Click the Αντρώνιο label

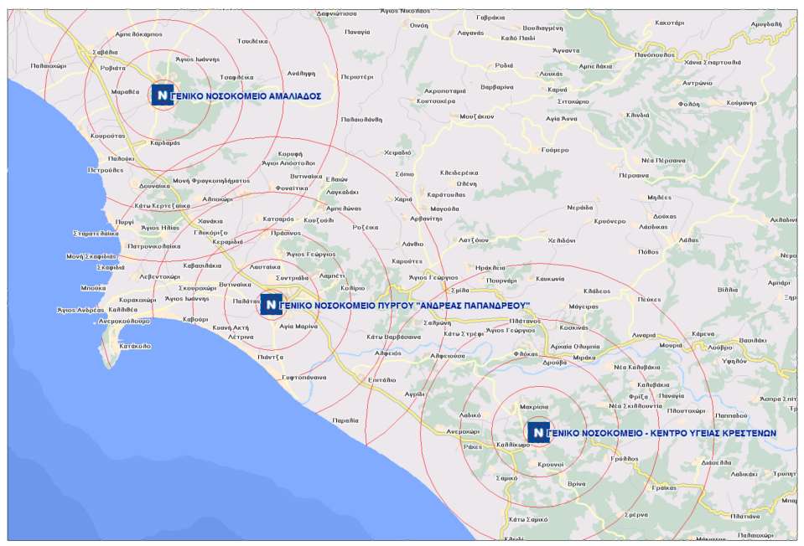pyautogui.click(x=697, y=82)
